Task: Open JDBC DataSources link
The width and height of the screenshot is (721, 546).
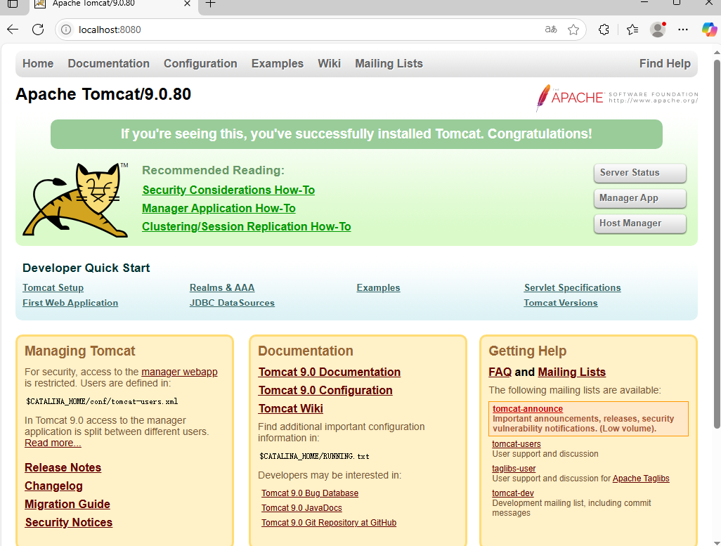Action: (232, 303)
